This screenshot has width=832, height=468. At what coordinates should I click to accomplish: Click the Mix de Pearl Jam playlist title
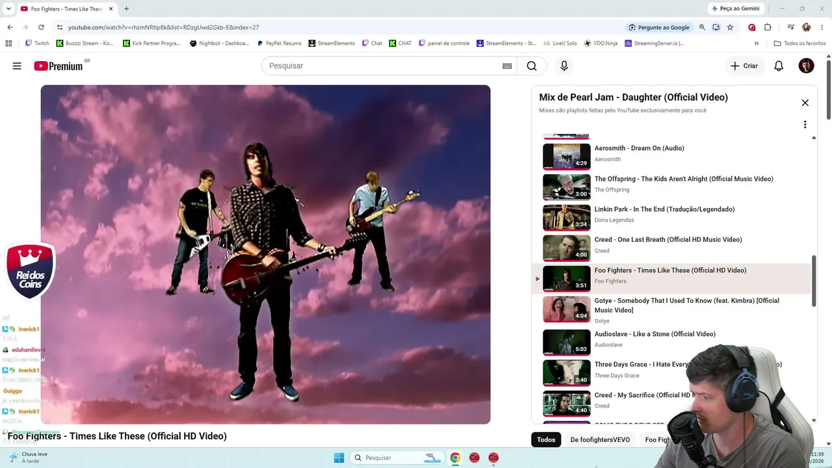coord(633,97)
